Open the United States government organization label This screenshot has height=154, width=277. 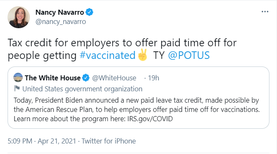(x=82, y=89)
